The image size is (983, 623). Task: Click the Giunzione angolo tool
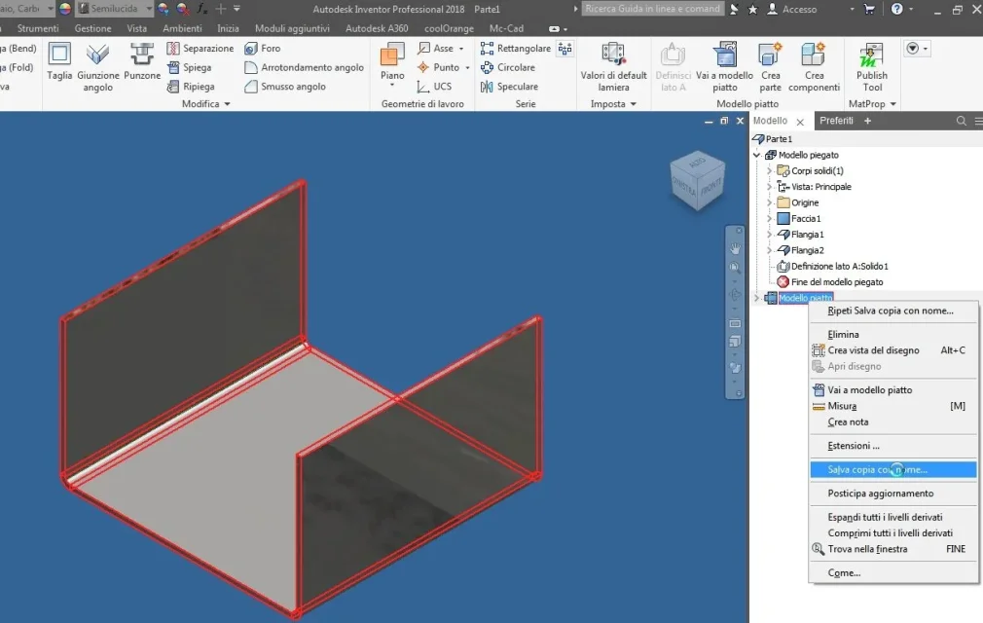[x=97, y=68]
